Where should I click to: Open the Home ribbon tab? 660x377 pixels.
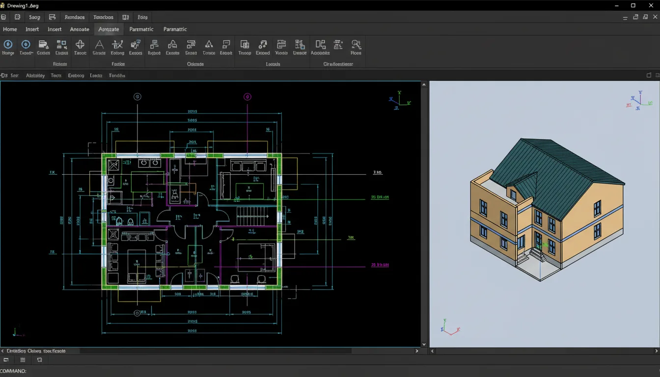pos(10,29)
